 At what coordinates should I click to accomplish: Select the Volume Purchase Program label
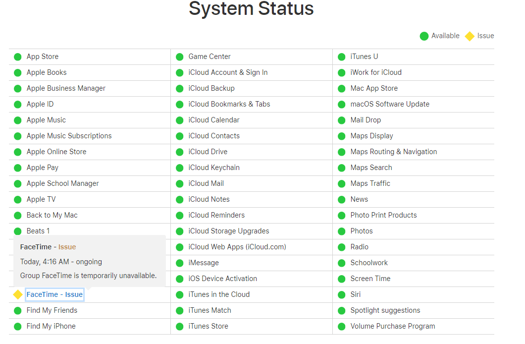click(x=393, y=326)
